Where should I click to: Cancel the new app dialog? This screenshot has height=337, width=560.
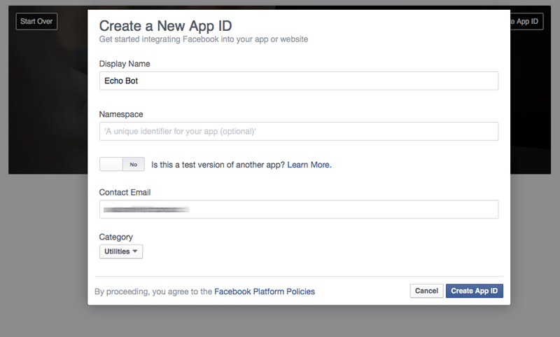(x=426, y=291)
